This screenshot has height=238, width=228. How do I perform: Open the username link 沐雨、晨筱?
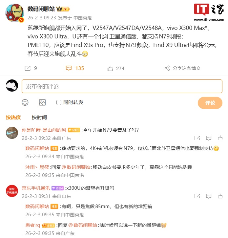pos(37,167)
